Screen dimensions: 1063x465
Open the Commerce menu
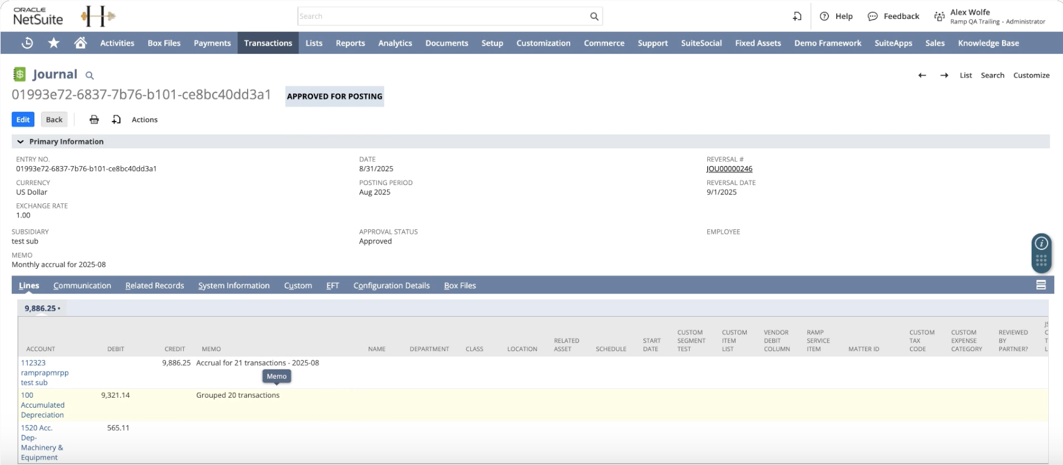pyautogui.click(x=604, y=43)
